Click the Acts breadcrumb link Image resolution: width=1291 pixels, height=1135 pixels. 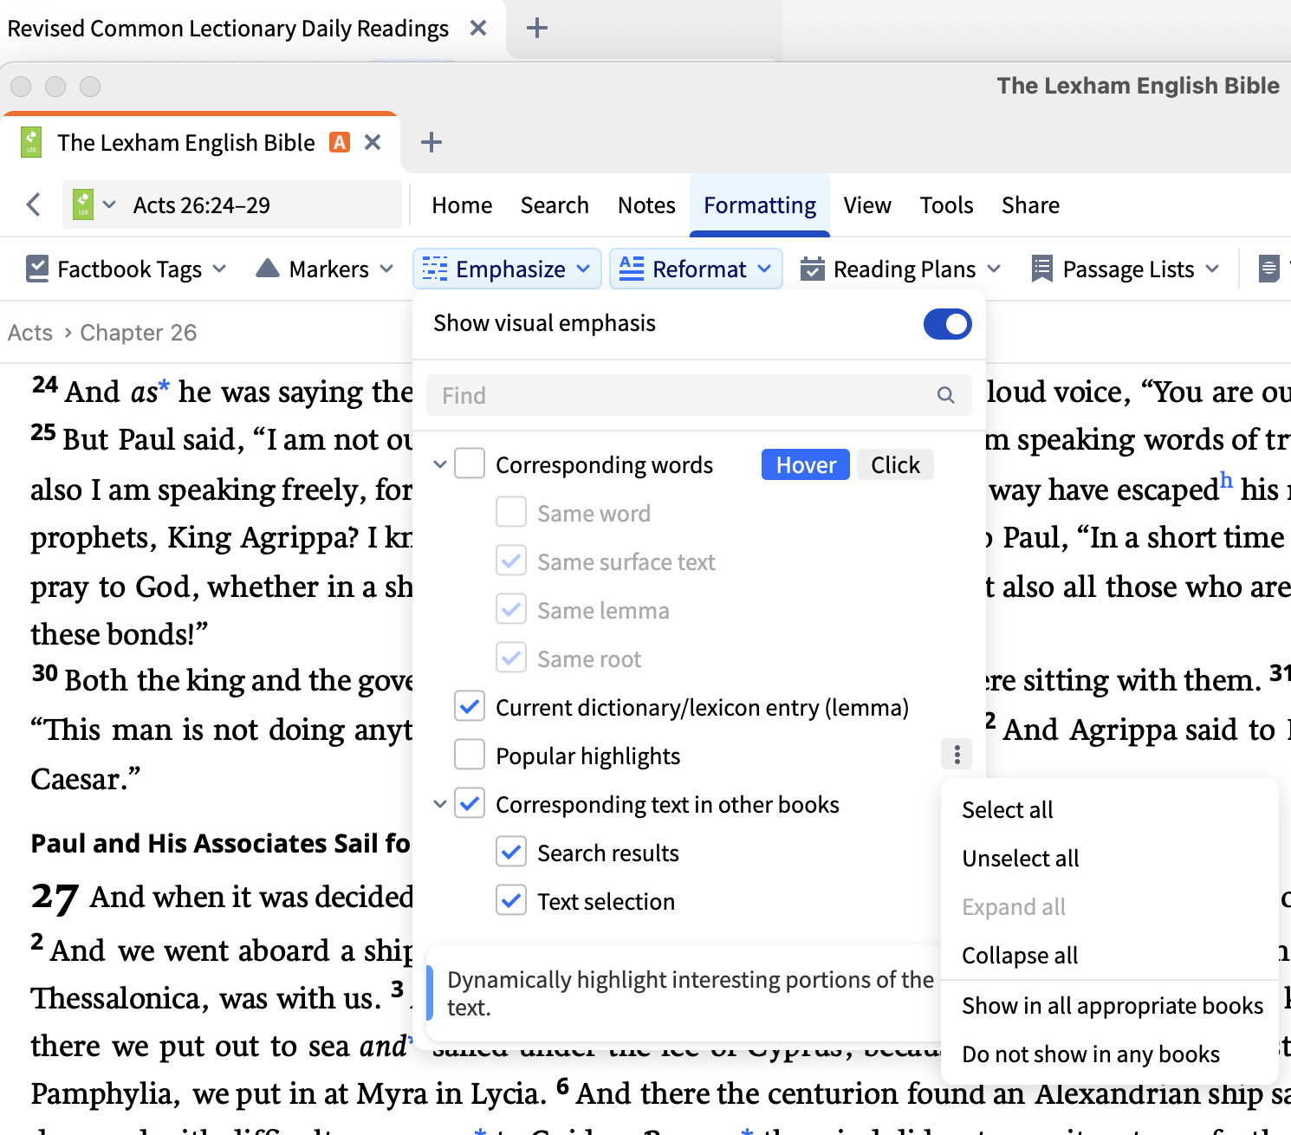point(30,333)
